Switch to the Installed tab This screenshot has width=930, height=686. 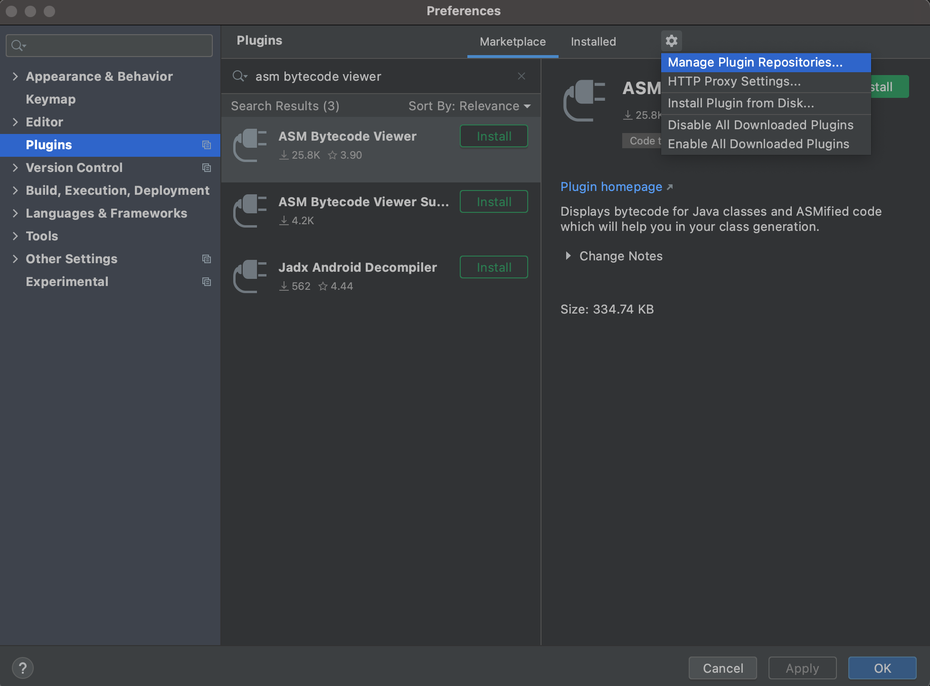(593, 41)
